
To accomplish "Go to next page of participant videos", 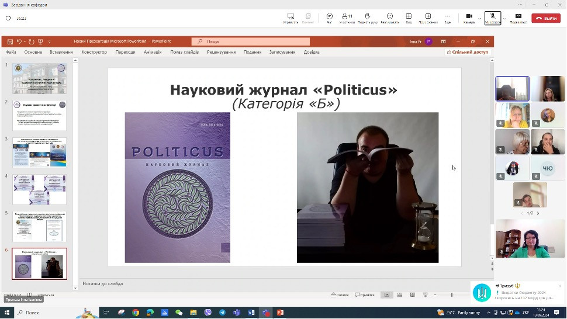I will [x=538, y=213].
